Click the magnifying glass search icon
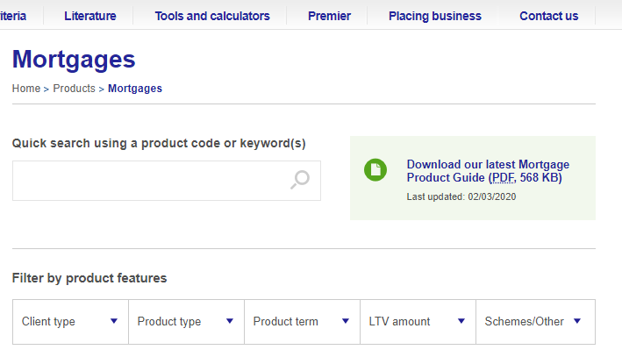 coord(300,180)
